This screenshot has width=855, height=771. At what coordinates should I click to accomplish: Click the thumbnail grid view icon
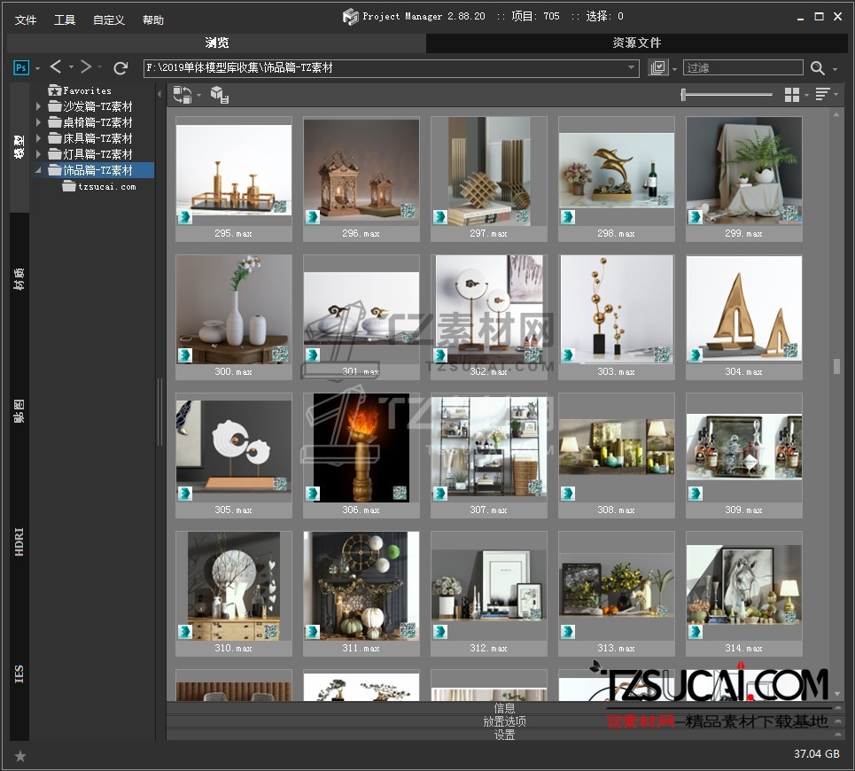pyautogui.click(x=792, y=95)
